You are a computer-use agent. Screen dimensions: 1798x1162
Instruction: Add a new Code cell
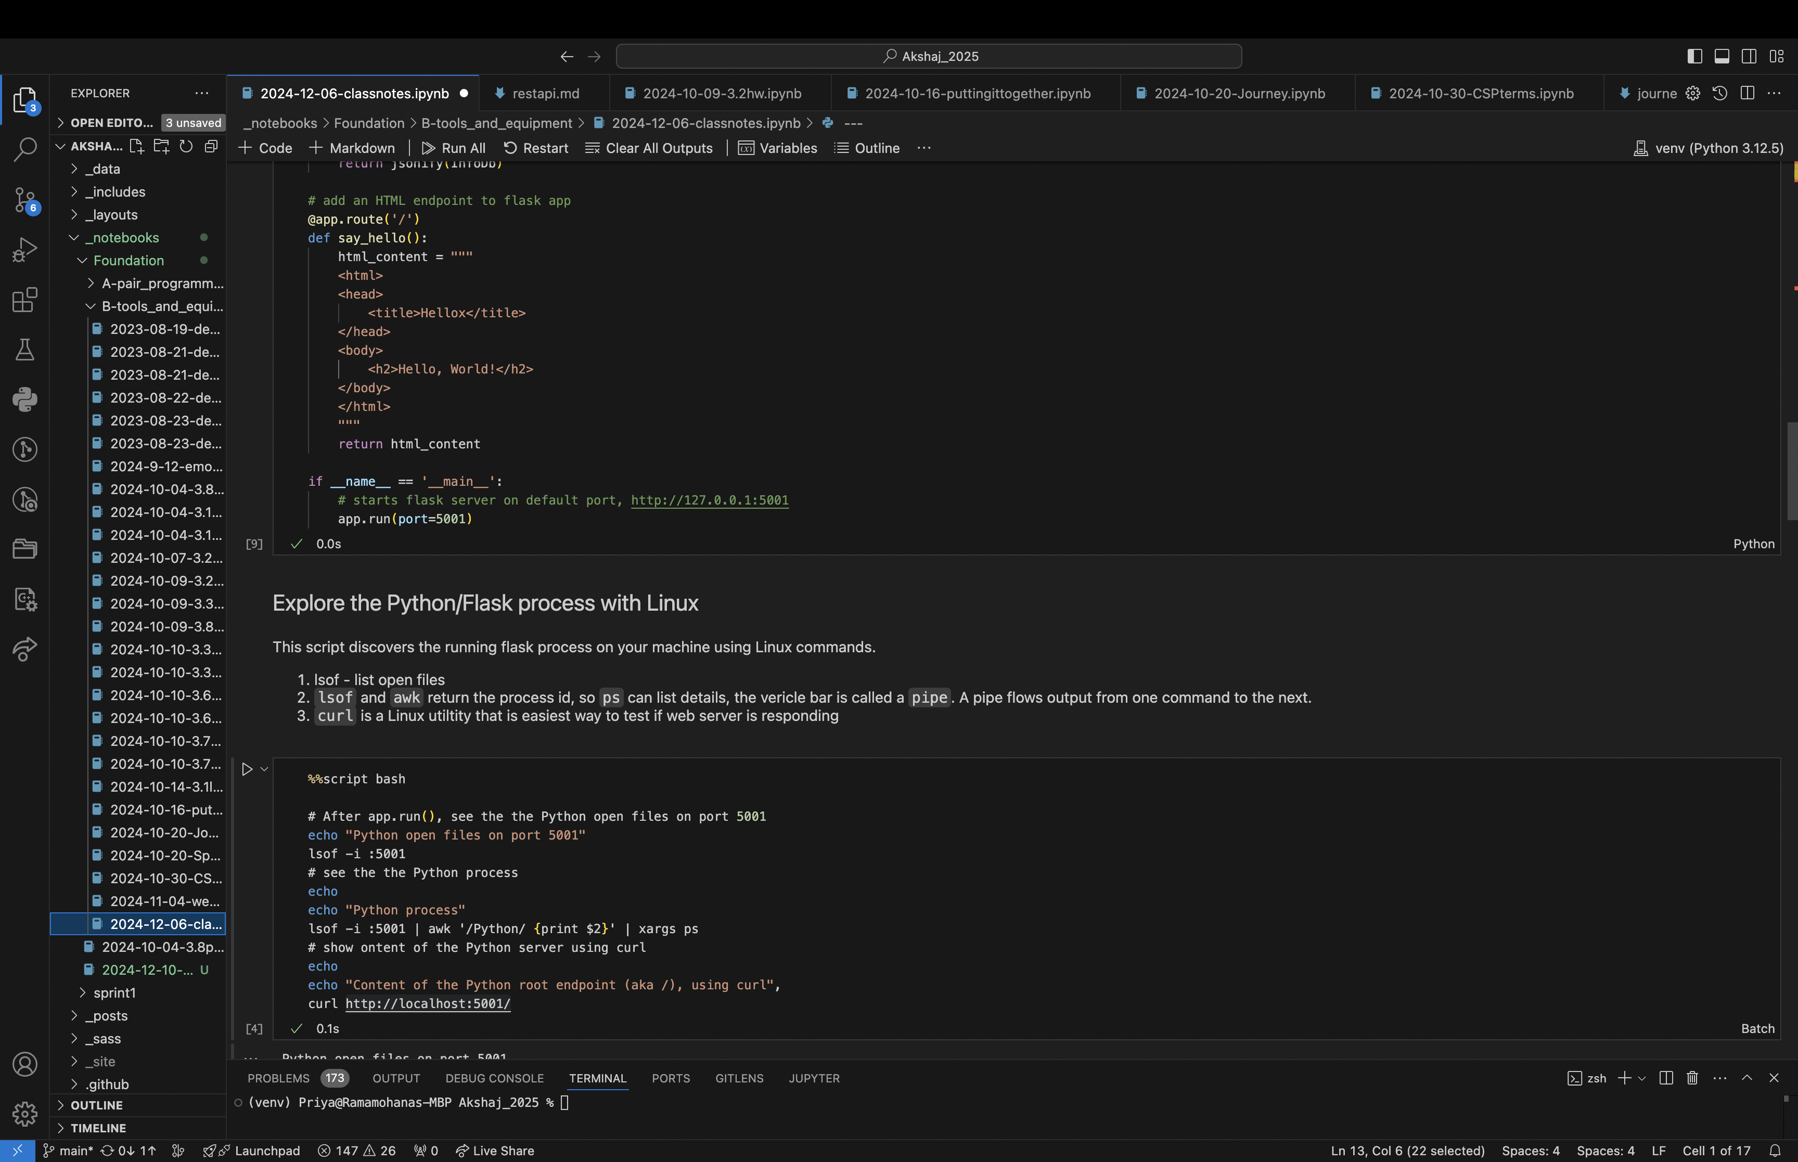coord(265,148)
